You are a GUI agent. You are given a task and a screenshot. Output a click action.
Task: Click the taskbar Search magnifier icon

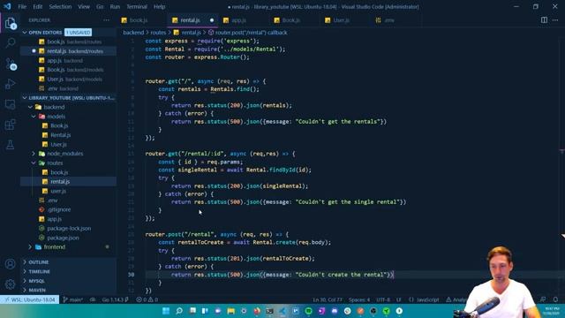click(179, 311)
